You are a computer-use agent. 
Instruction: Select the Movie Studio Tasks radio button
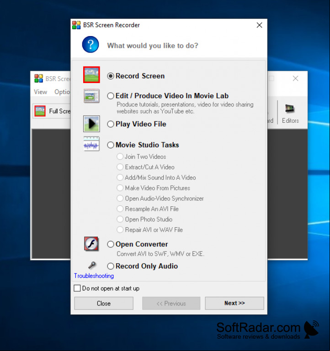pos(111,145)
